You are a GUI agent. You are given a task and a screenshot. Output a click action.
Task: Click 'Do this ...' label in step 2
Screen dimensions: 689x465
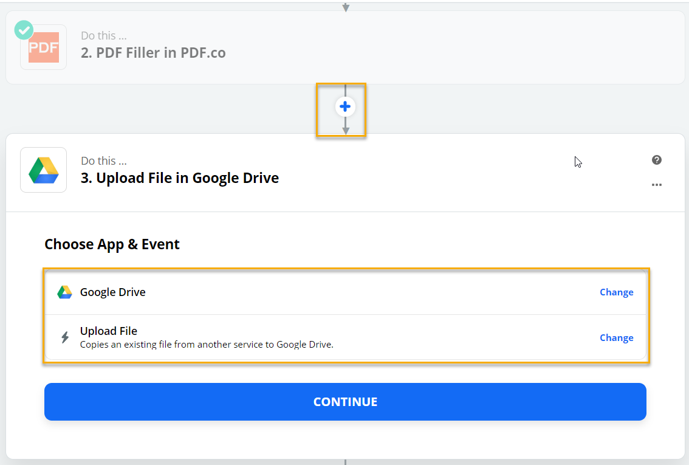104,36
